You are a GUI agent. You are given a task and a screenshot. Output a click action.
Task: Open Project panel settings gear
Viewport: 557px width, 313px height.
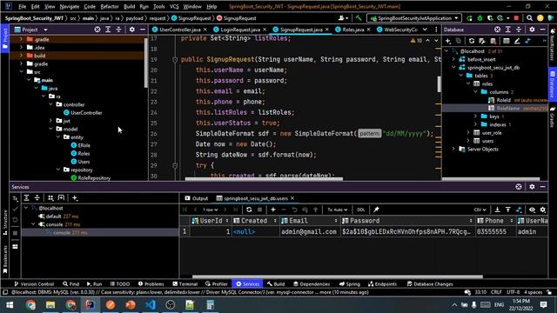pyautogui.click(x=131, y=30)
